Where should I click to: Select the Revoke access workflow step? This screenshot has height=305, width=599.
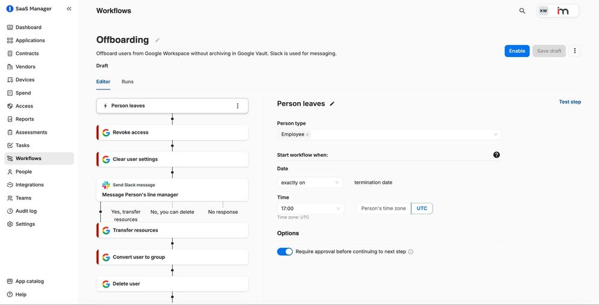[172, 133]
